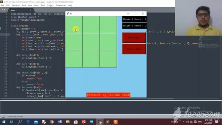Open Arduino IDE from taskbar

92,122
